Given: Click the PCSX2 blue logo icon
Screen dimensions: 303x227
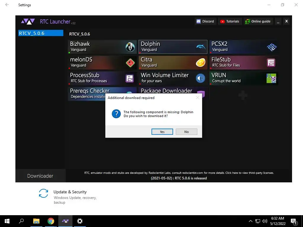Looking at the screenshot, I should pos(272,47).
